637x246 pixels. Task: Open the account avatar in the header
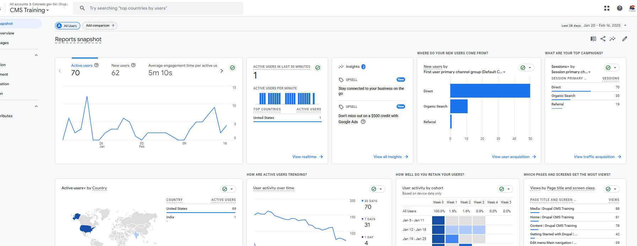[632, 8]
